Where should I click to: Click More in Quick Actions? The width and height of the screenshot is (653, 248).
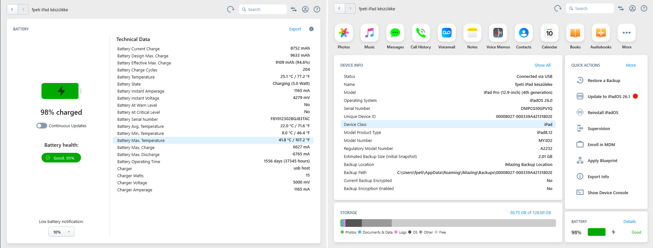(x=631, y=65)
